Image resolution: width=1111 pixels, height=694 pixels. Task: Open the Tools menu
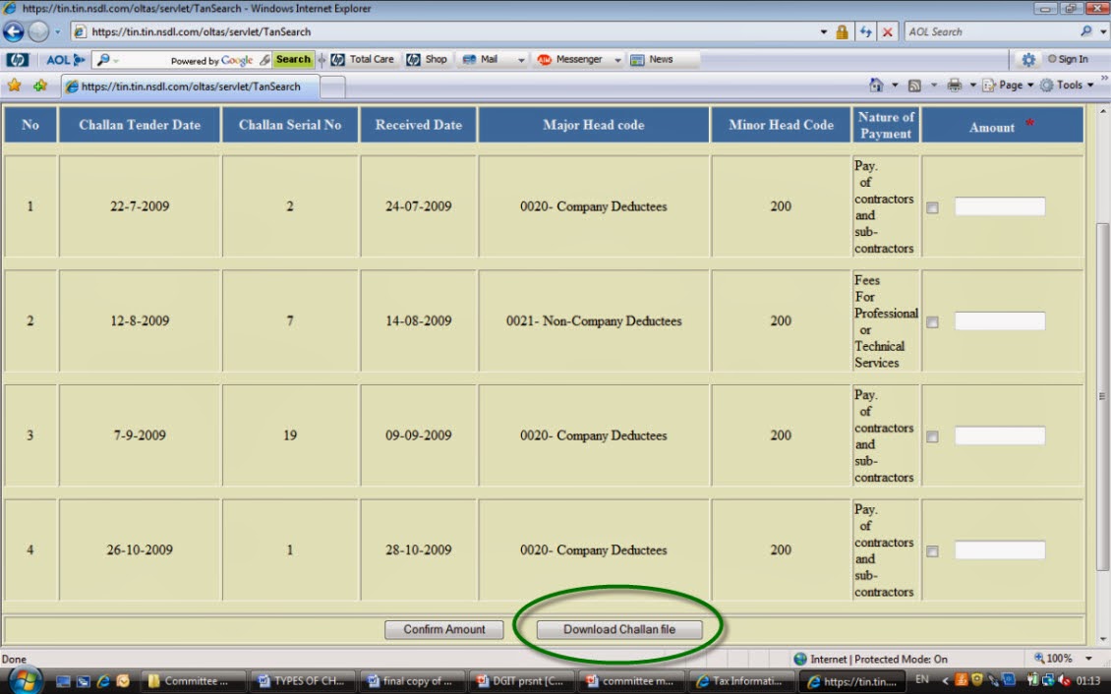(x=1067, y=85)
